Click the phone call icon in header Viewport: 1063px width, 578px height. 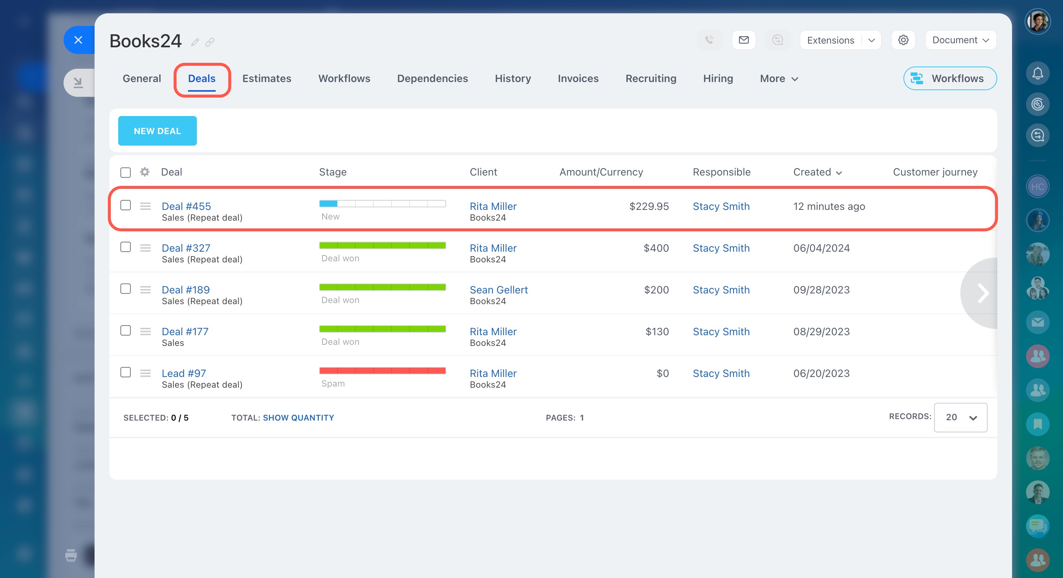710,40
